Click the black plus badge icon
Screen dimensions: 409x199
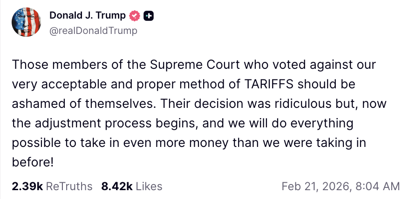pyautogui.click(x=148, y=15)
